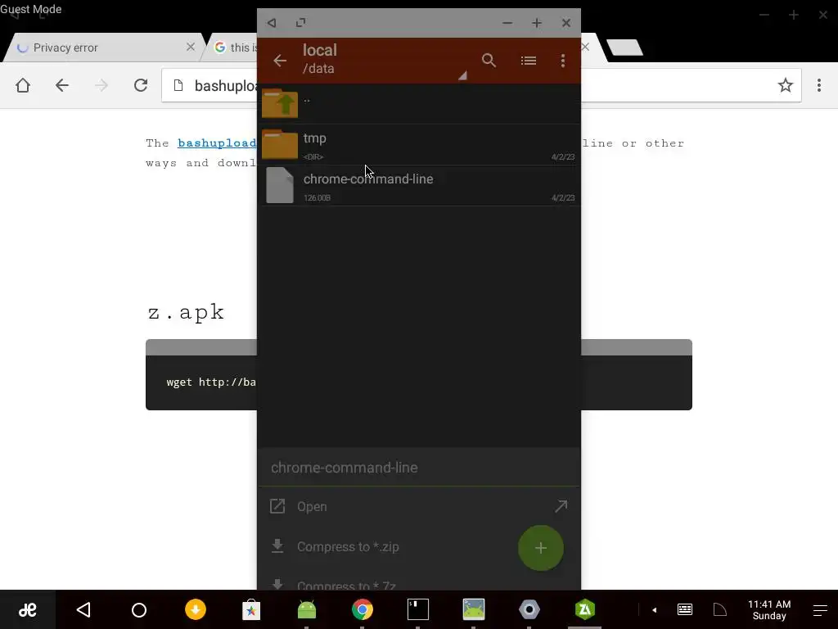This screenshot has height=629, width=838.
Task: Open search in the ZArchiver toolbar
Action: (x=489, y=61)
